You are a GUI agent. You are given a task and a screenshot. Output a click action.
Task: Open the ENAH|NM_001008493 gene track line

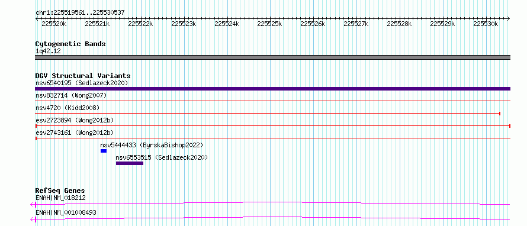tap(270, 219)
